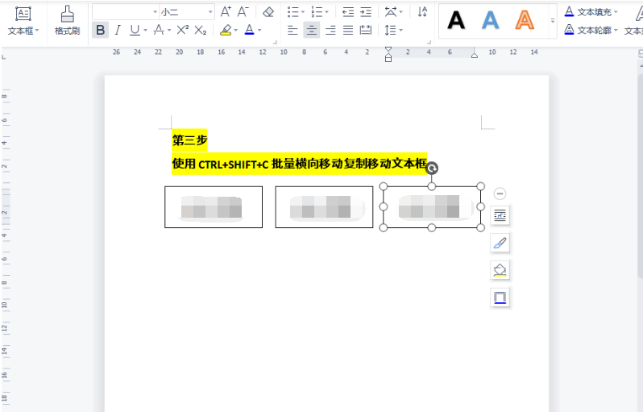
Task: Toggle center alignment
Action: 311,30
